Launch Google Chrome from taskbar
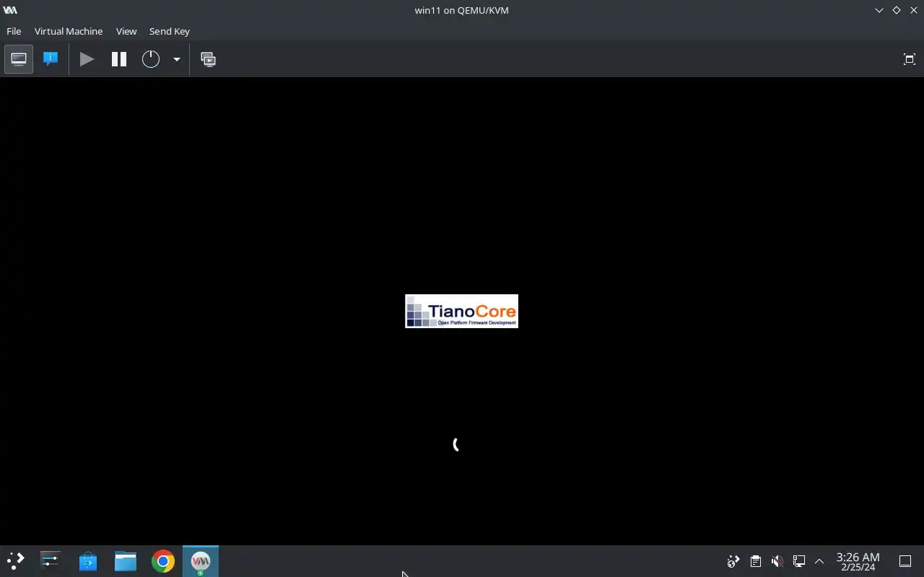The width and height of the screenshot is (924, 577). coord(163,561)
